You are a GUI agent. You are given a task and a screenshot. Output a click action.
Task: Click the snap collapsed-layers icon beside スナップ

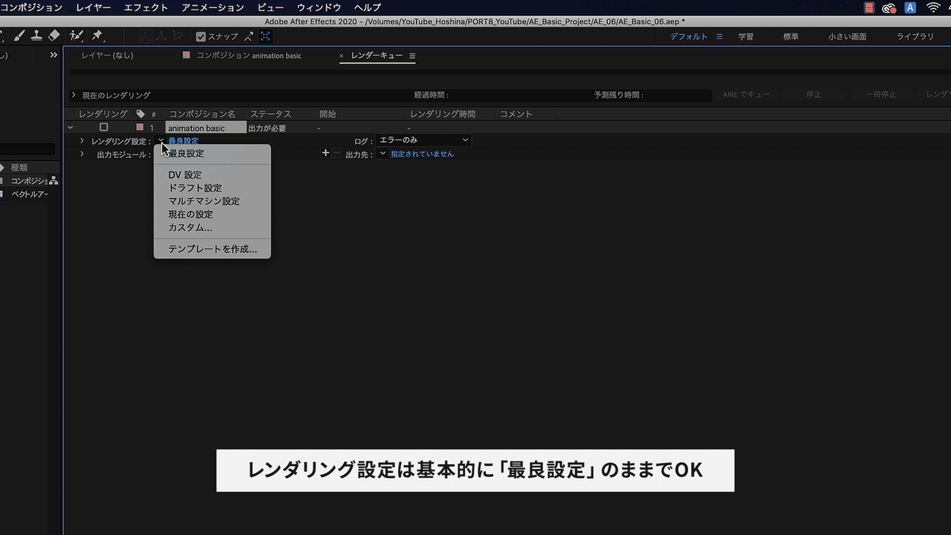[x=250, y=36]
